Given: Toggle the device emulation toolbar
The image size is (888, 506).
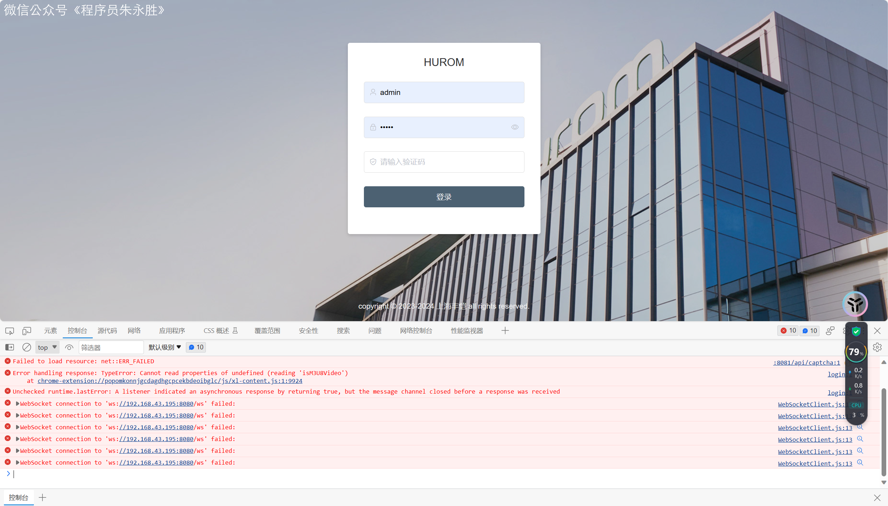Looking at the screenshot, I should point(27,331).
